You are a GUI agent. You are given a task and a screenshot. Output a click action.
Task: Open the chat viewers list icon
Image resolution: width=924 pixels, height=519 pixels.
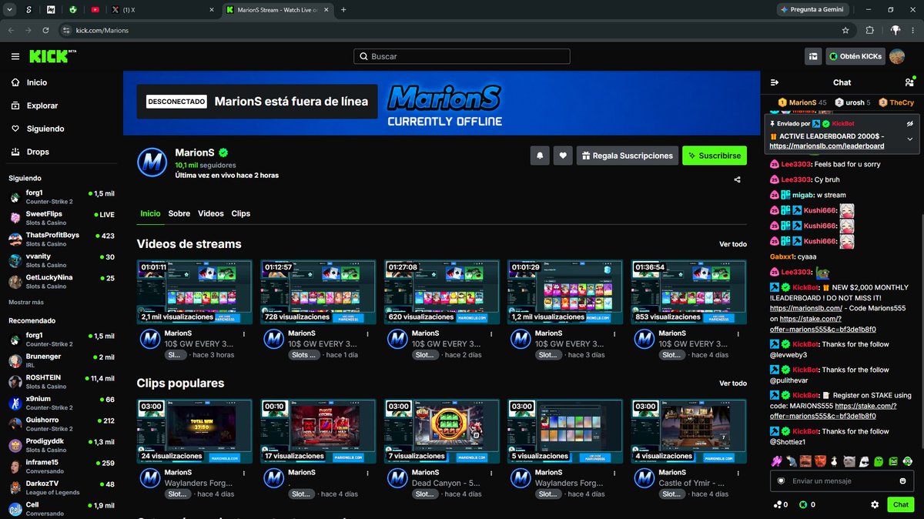coord(909,82)
